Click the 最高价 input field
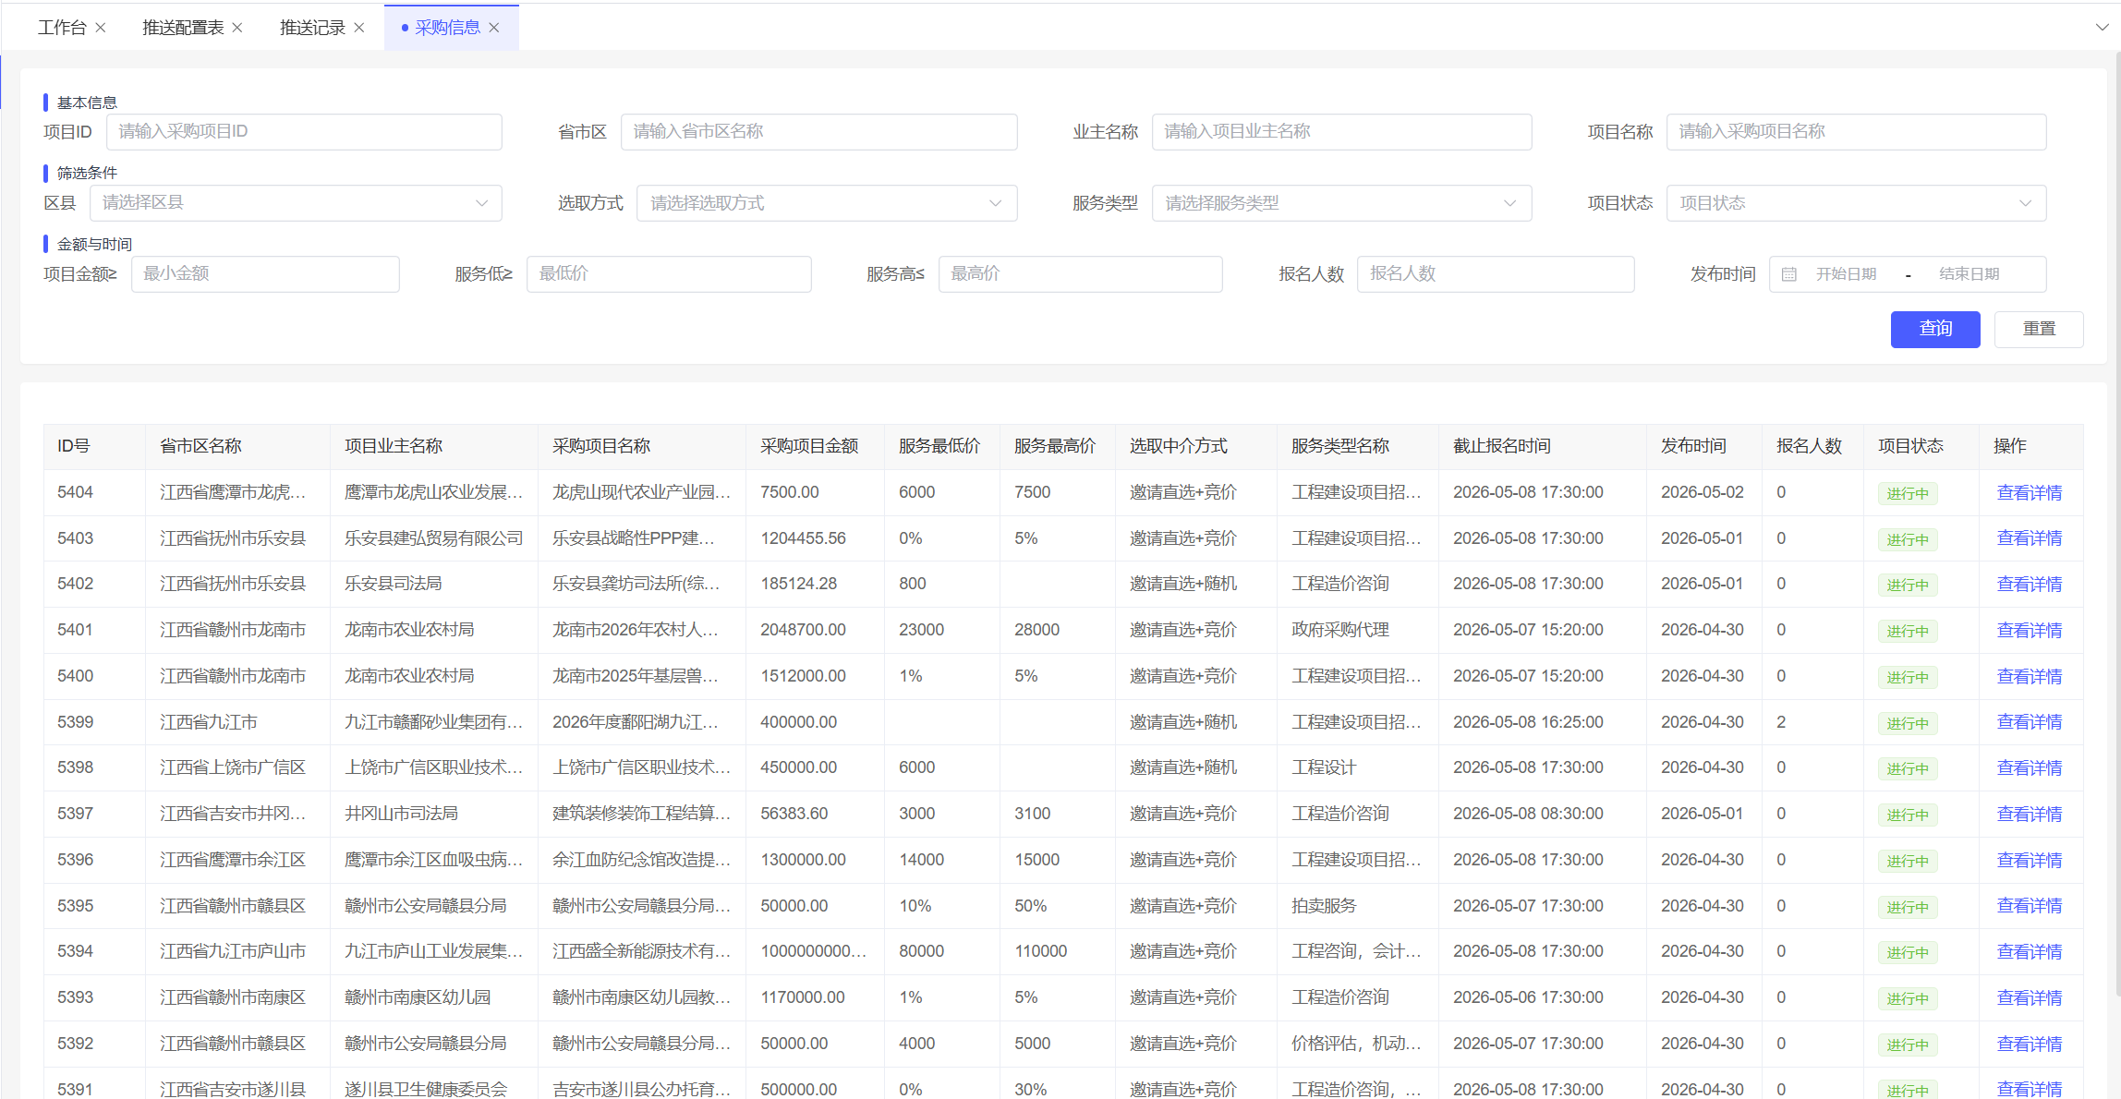2121x1099 pixels. tap(1080, 274)
